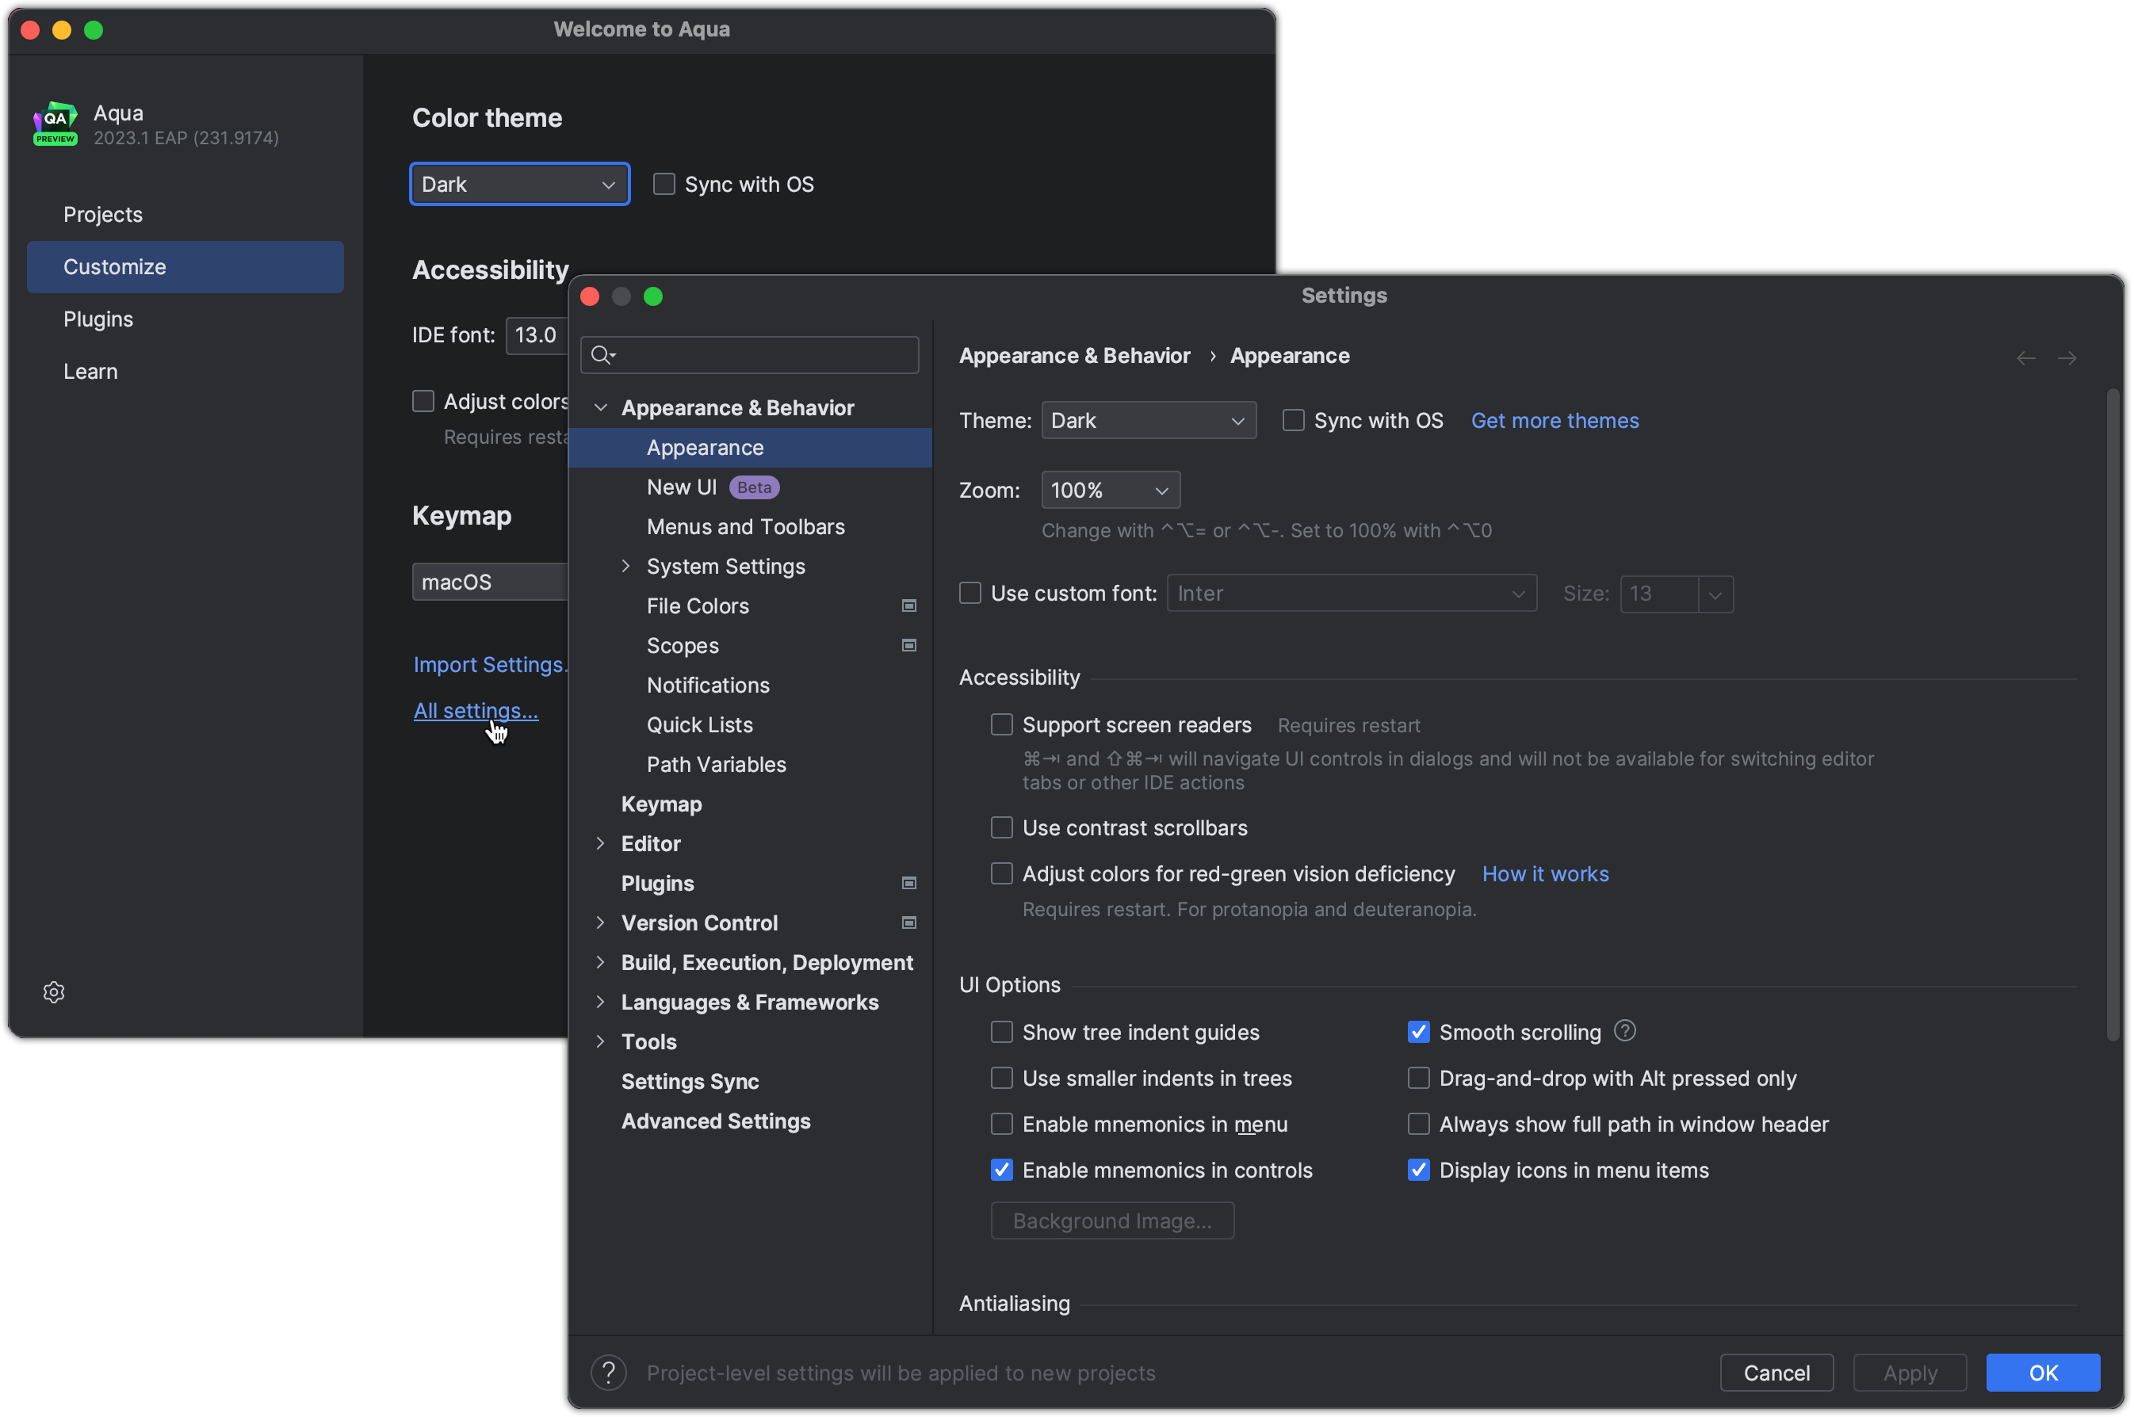Screen dimensions: 2134x1417
Task: Open Advanced Settings page
Action: coord(749,1121)
